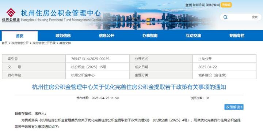This screenshot has width=263, height=131.
Task: Switch to 繁体 traditional Chinese
Action: coord(216,5)
